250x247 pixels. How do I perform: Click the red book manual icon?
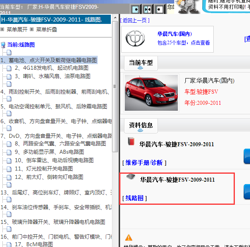click(131, 141)
